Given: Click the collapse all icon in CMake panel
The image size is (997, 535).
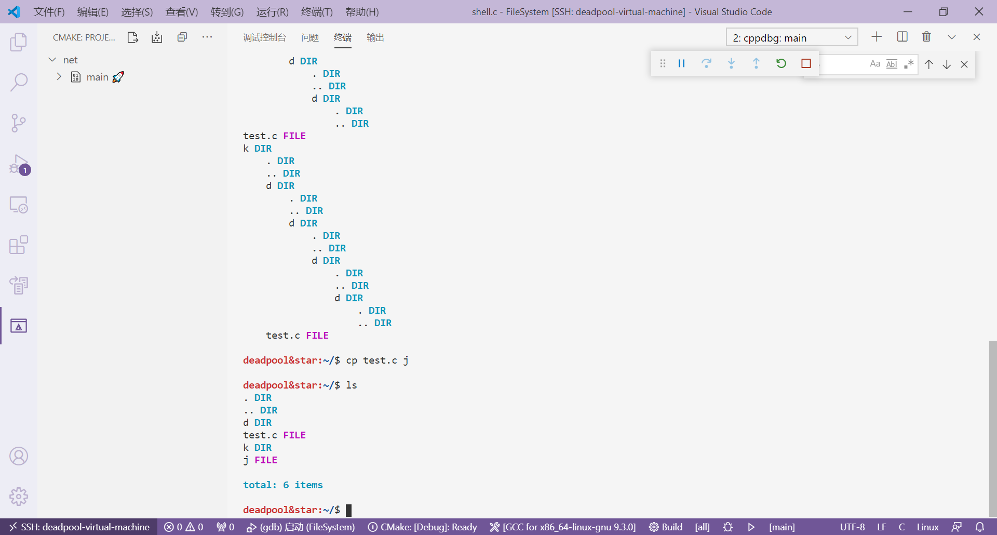Looking at the screenshot, I should click(x=182, y=37).
